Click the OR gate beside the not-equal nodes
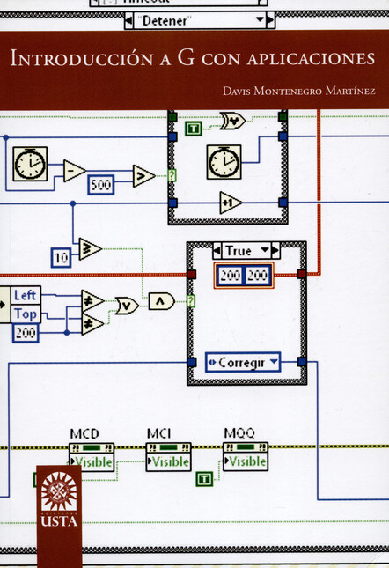This screenshot has width=389, height=568. click(x=127, y=306)
